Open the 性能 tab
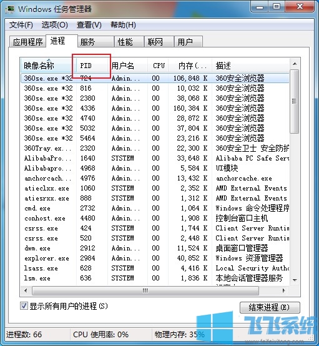The width and height of the screenshot is (319, 346). [x=129, y=42]
